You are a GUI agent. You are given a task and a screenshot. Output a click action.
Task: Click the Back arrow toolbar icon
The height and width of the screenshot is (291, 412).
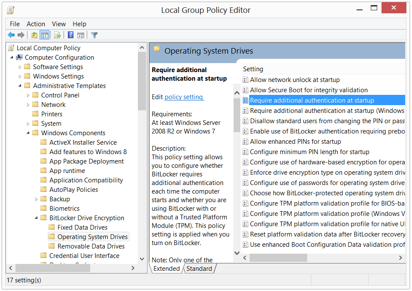tap(11, 35)
